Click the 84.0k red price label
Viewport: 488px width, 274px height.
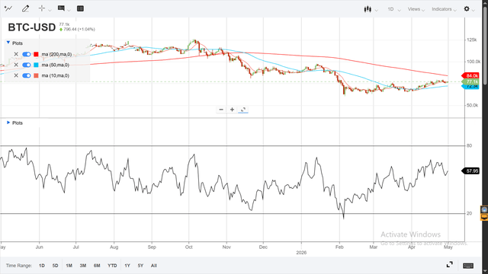coord(470,76)
